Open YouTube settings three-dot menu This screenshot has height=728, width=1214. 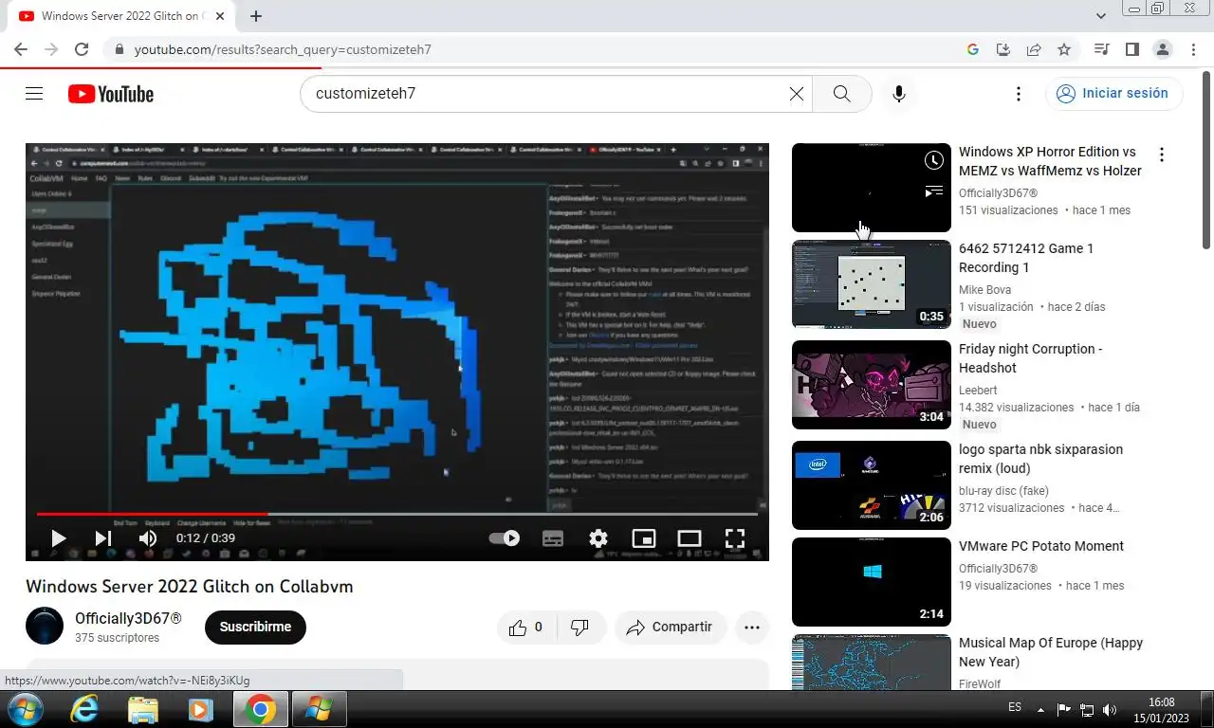pyautogui.click(x=1019, y=94)
